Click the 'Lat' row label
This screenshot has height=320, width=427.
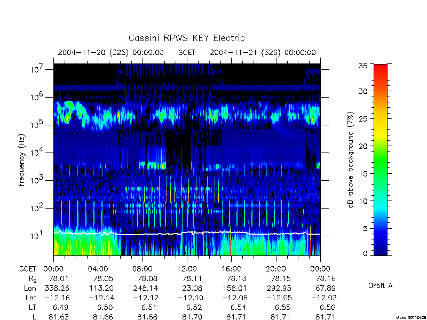tap(31, 298)
